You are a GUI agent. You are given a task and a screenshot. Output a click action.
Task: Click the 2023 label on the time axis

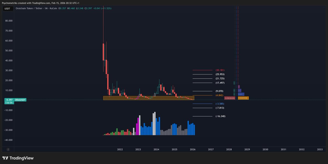[138, 150]
